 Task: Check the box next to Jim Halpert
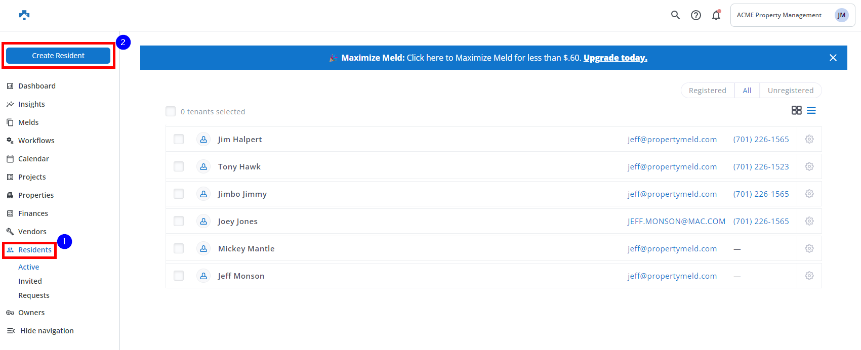point(179,139)
